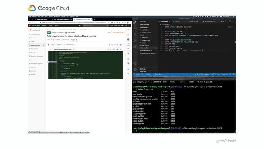
Task: Click Chrome address bar URL
Action: tap(74, 22)
